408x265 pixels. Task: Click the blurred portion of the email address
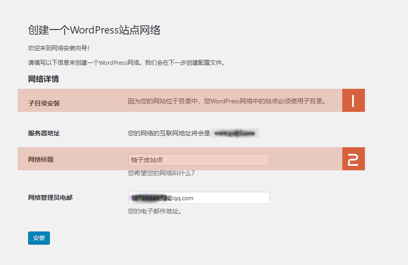tap(149, 198)
